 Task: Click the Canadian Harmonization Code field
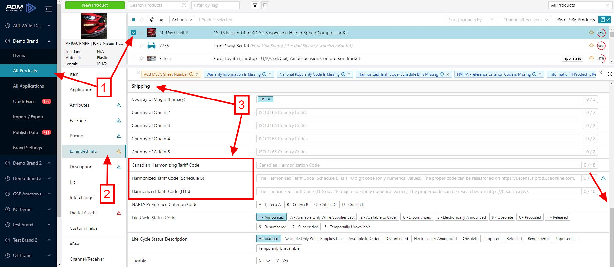[418, 165]
